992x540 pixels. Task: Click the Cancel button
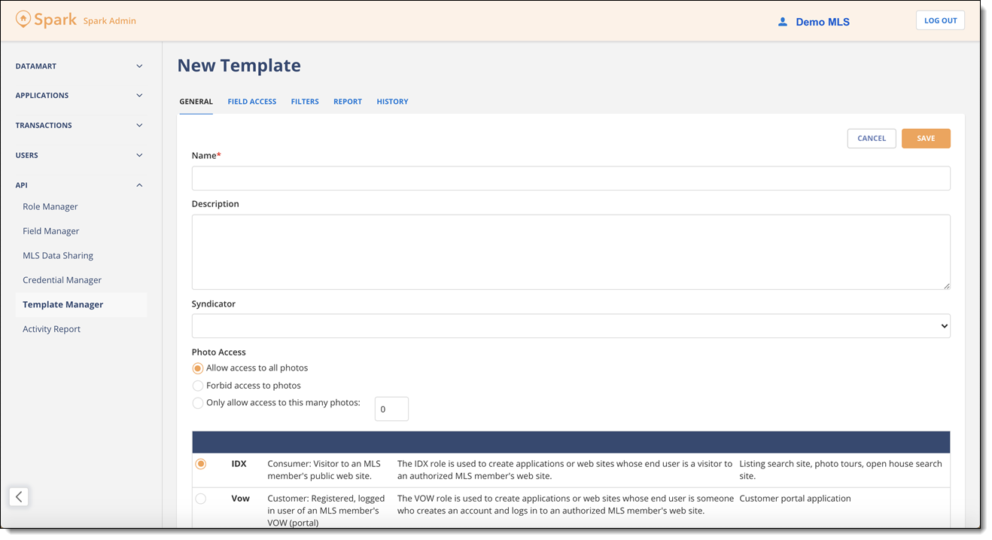click(x=872, y=139)
